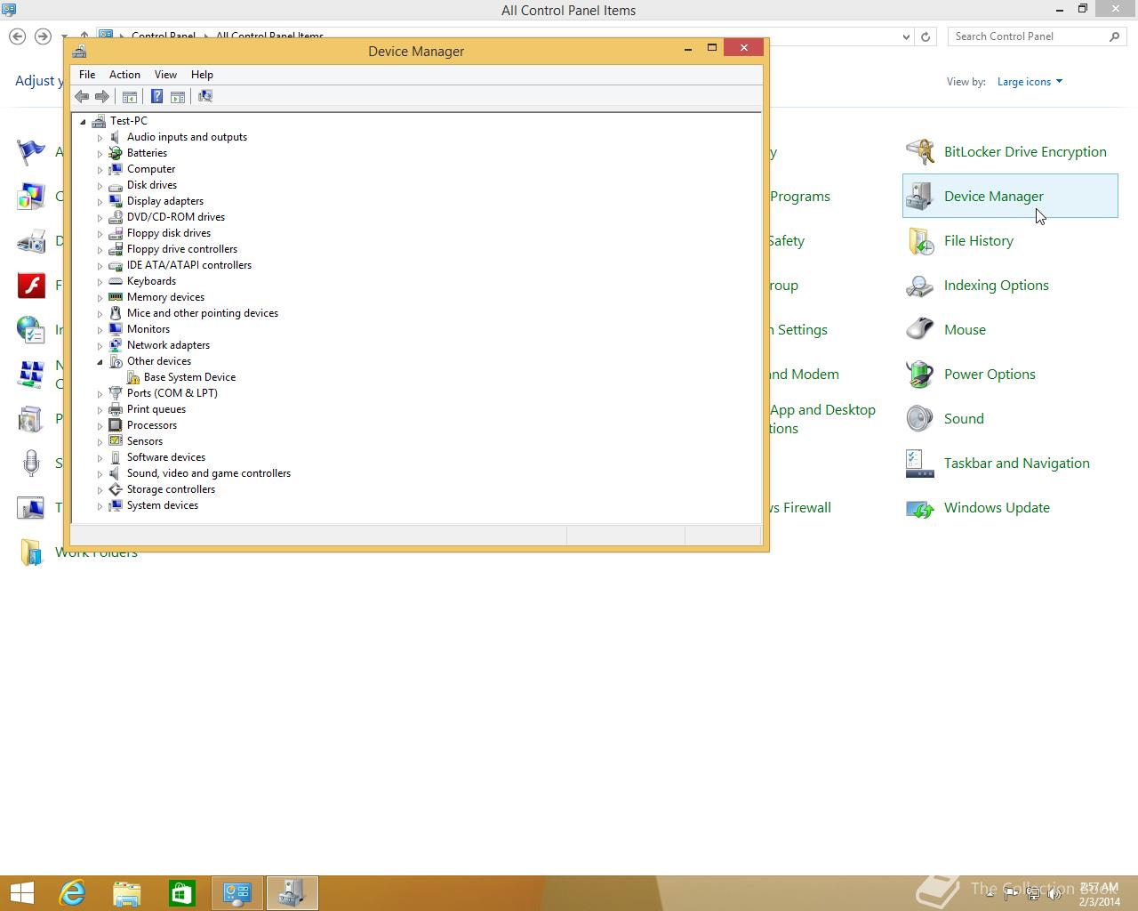Click the Batteries category icon
The height and width of the screenshot is (911, 1138).
tap(116, 153)
